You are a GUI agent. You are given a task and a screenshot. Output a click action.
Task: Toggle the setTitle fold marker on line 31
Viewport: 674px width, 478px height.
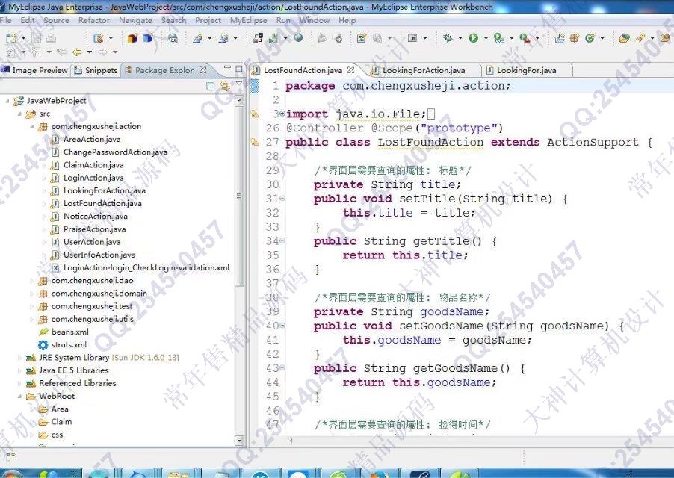pyautogui.click(x=282, y=199)
